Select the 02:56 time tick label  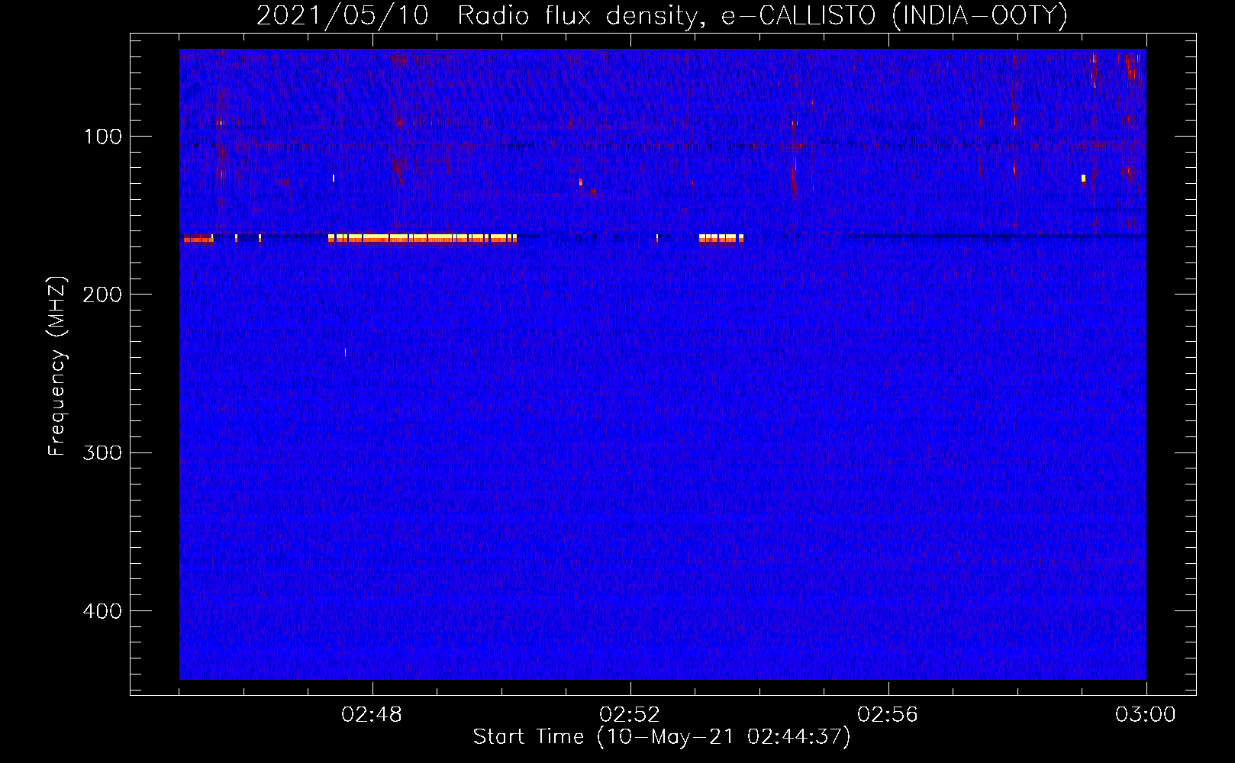coord(888,715)
